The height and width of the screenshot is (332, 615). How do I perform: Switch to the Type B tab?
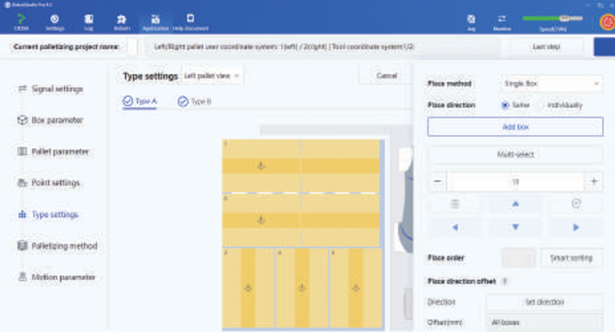pyautogui.click(x=195, y=101)
